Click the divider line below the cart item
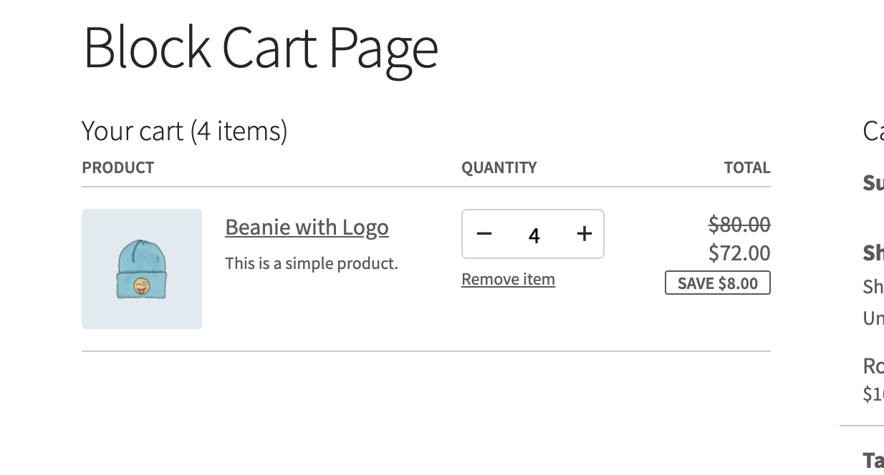This screenshot has height=475, width=884. click(x=426, y=351)
